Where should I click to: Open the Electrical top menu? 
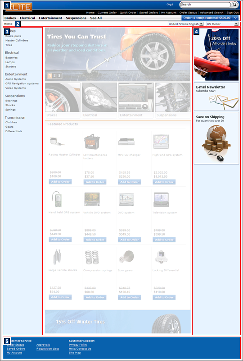pyautogui.click(x=27, y=18)
